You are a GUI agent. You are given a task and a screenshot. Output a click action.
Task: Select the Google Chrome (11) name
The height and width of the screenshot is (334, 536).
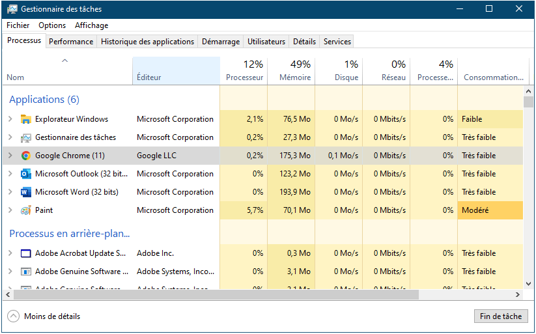tap(70, 156)
